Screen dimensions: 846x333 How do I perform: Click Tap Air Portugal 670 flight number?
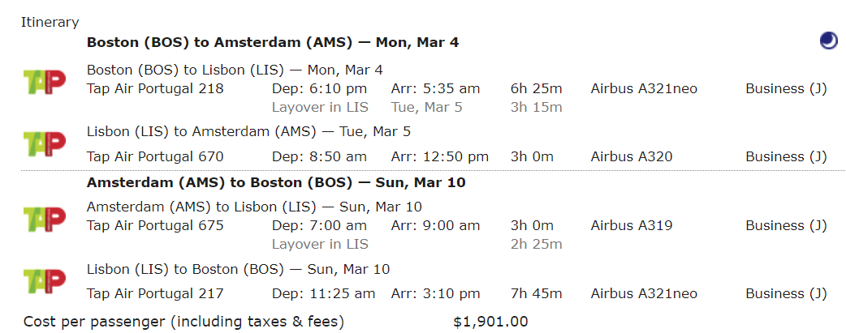coord(155,157)
